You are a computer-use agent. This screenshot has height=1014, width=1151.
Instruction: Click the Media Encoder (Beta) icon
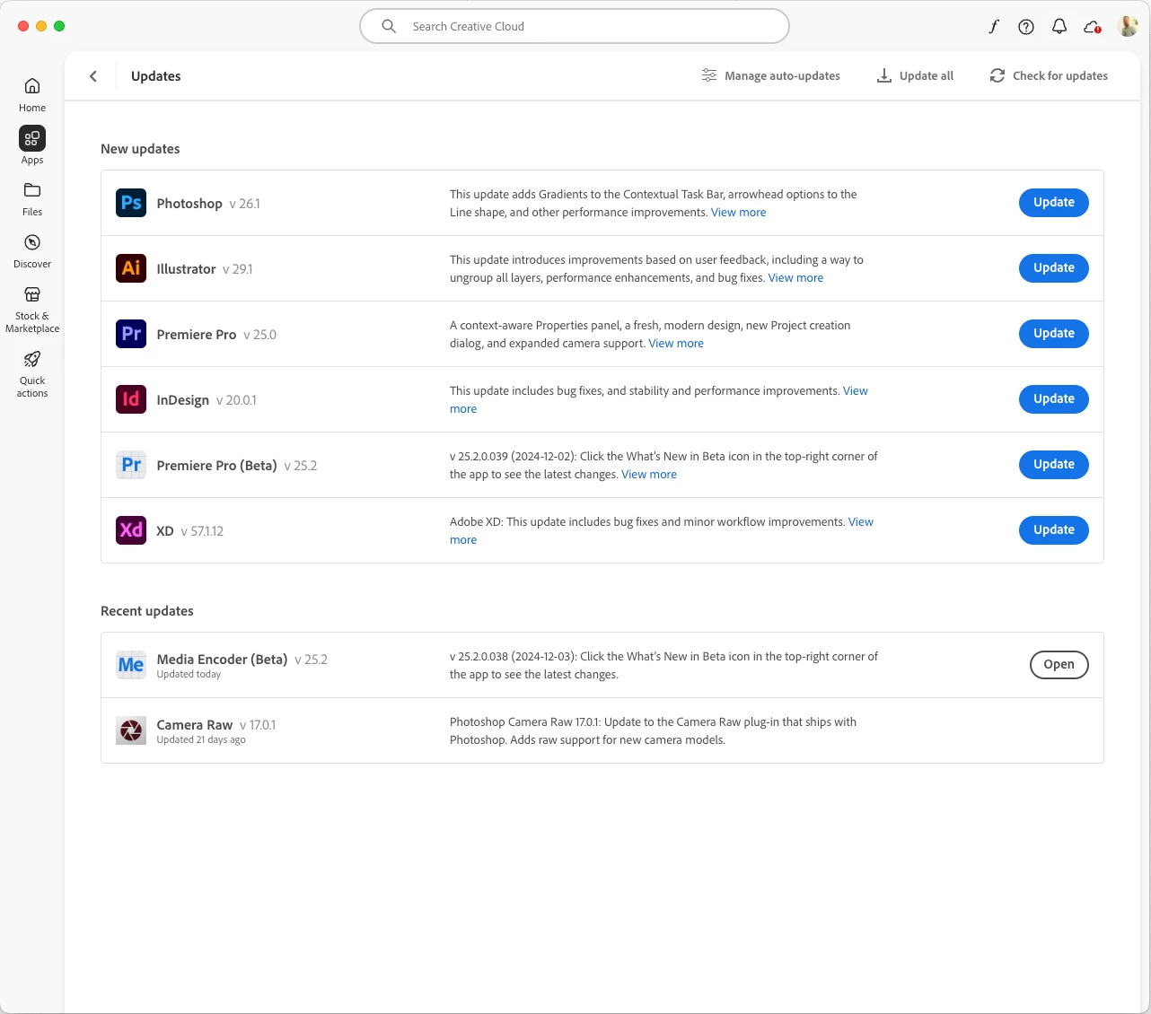131,665
